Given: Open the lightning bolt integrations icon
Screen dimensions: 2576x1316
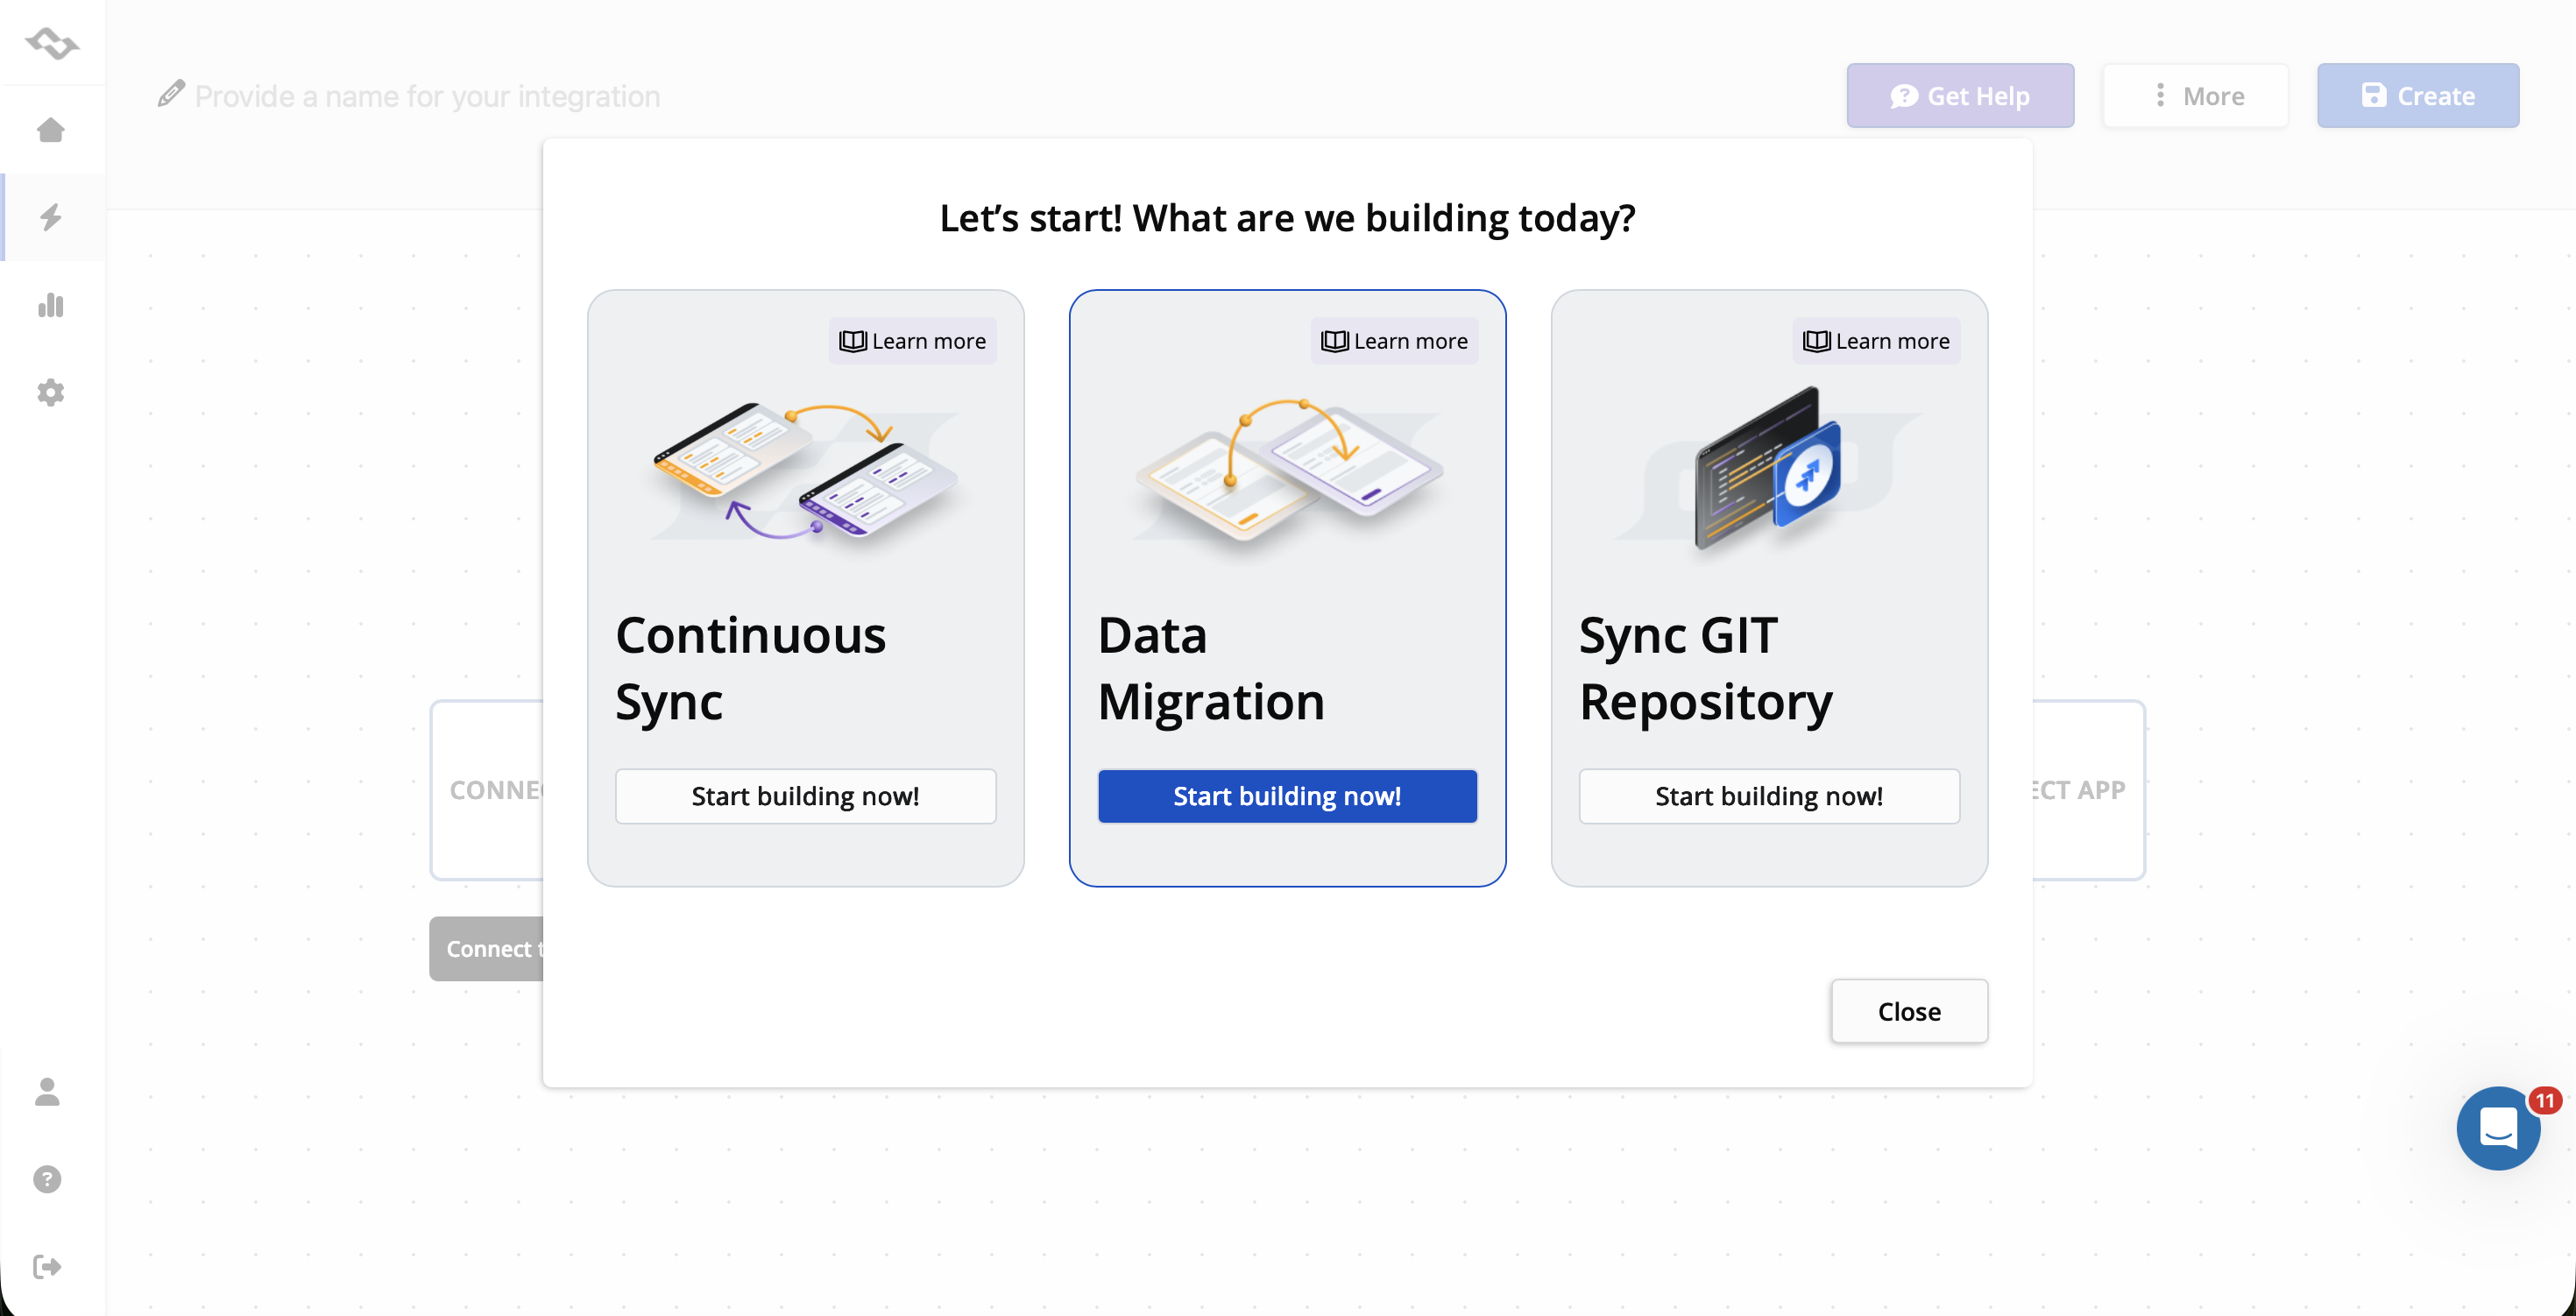Looking at the screenshot, I should point(51,217).
